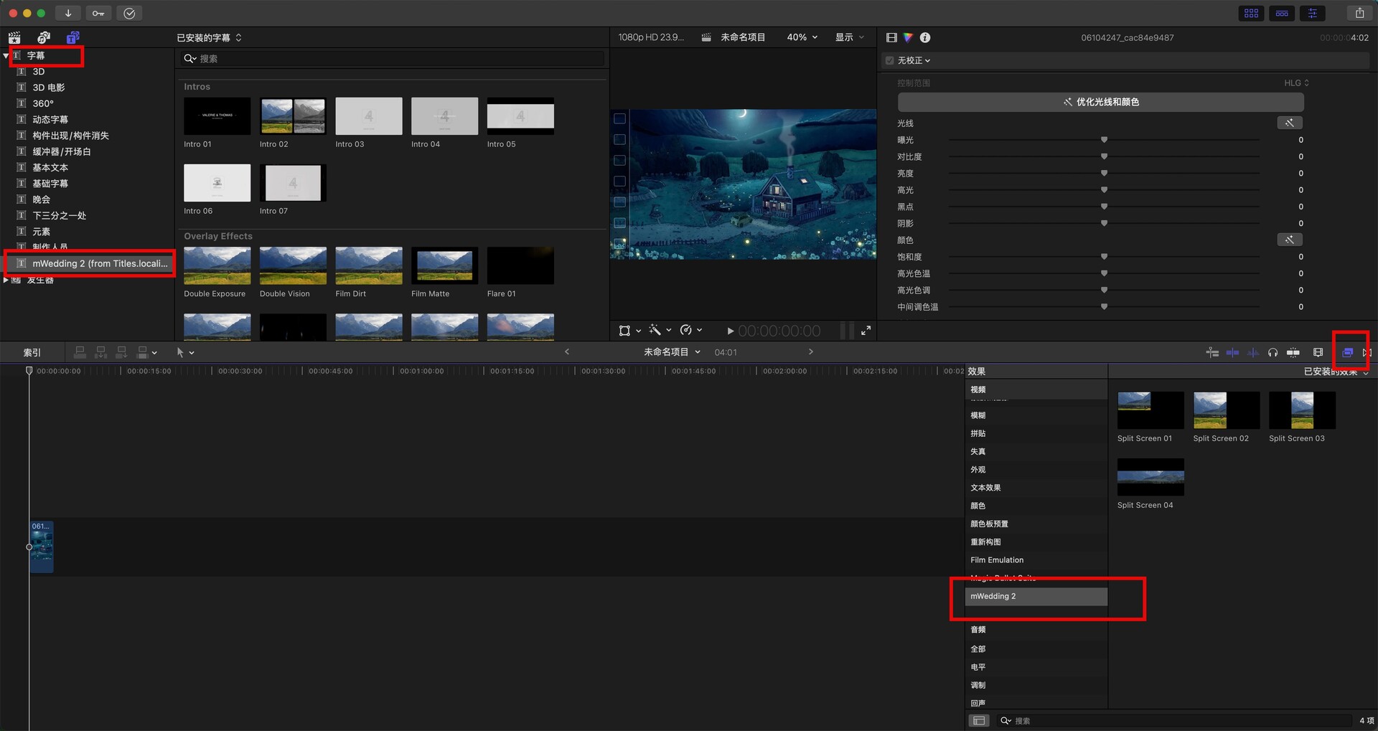1378x731 pixels.
Task: Toggle timeline panel button in toolbar
Action: [x=1282, y=13]
